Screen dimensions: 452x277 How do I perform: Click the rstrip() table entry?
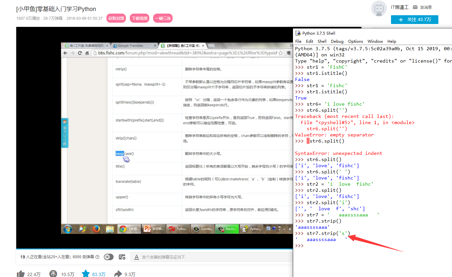point(121,69)
